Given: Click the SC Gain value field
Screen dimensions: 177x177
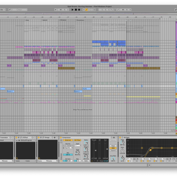Looking at the screenshot, I should (x=68, y=161).
